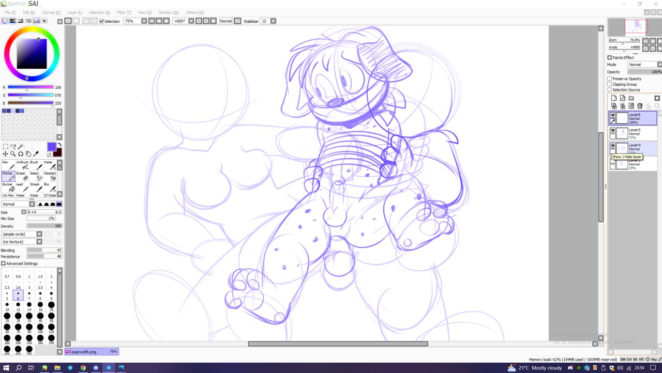Open the Canvas menu
662x373 pixels.
pos(51,12)
